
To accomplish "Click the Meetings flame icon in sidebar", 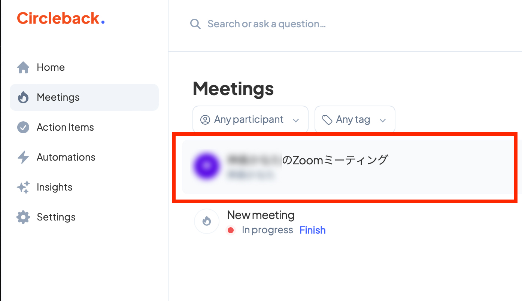I will [x=23, y=97].
